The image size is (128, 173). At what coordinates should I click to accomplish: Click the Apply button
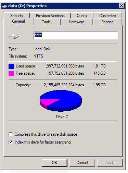tap(110, 163)
